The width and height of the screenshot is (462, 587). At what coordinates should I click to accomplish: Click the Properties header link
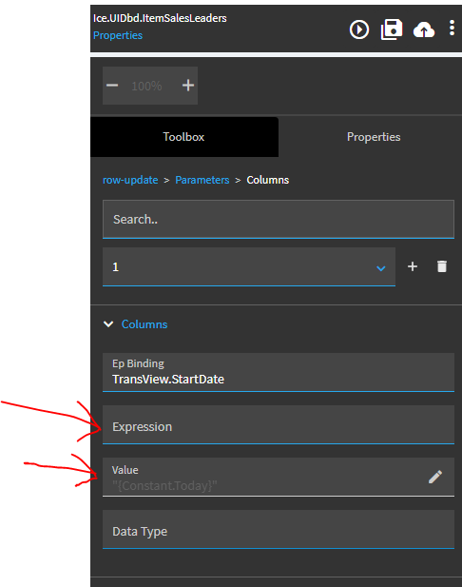(118, 35)
